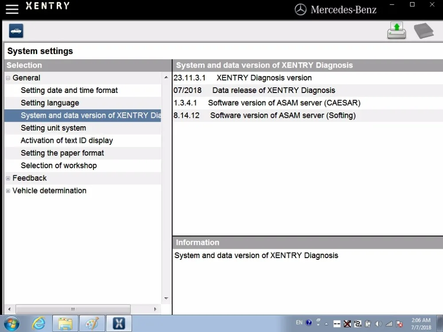
Task: Click the language bar options arrow
Action: point(319,324)
